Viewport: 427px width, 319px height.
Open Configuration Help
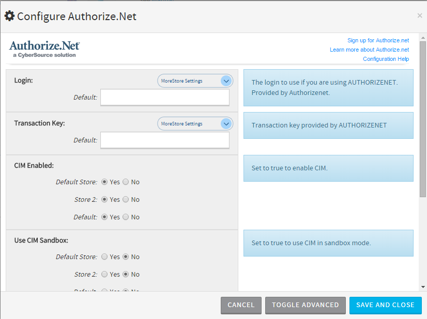[386, 59]
